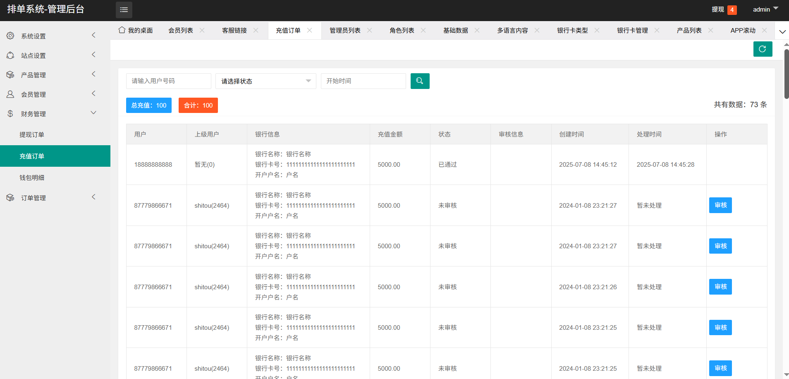Click 审核 for order created 2024-01-08 23:21:26
Screen dimensions: 789x379
pos(720,287)
